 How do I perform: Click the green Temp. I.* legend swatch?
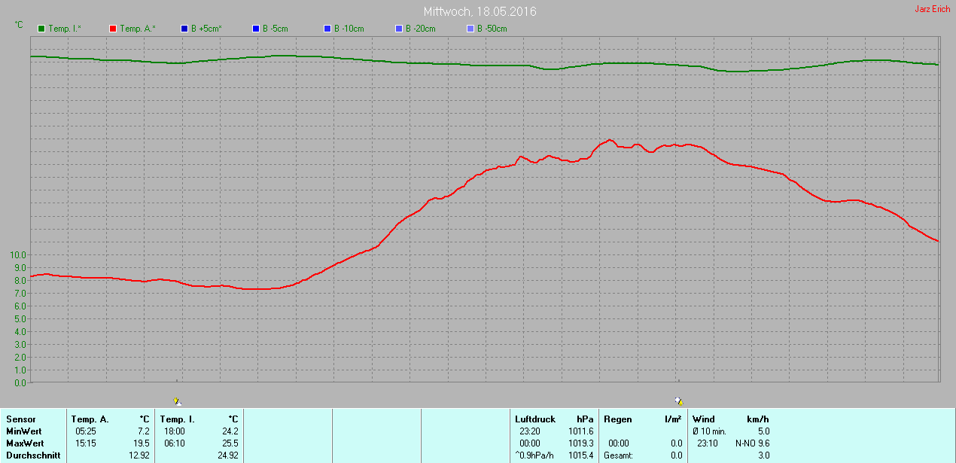coord(41,29)
